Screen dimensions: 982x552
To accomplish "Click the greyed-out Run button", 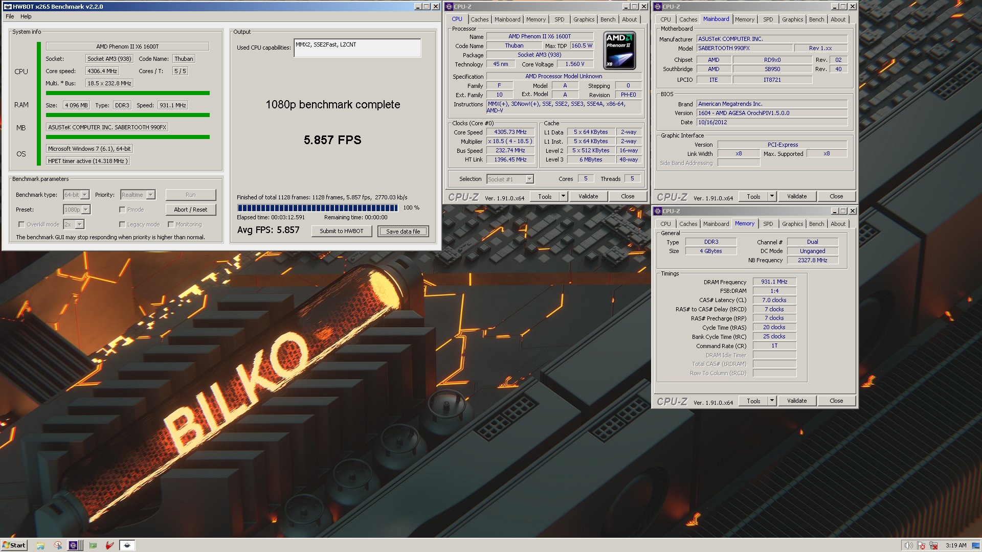I will coord(191,195).
